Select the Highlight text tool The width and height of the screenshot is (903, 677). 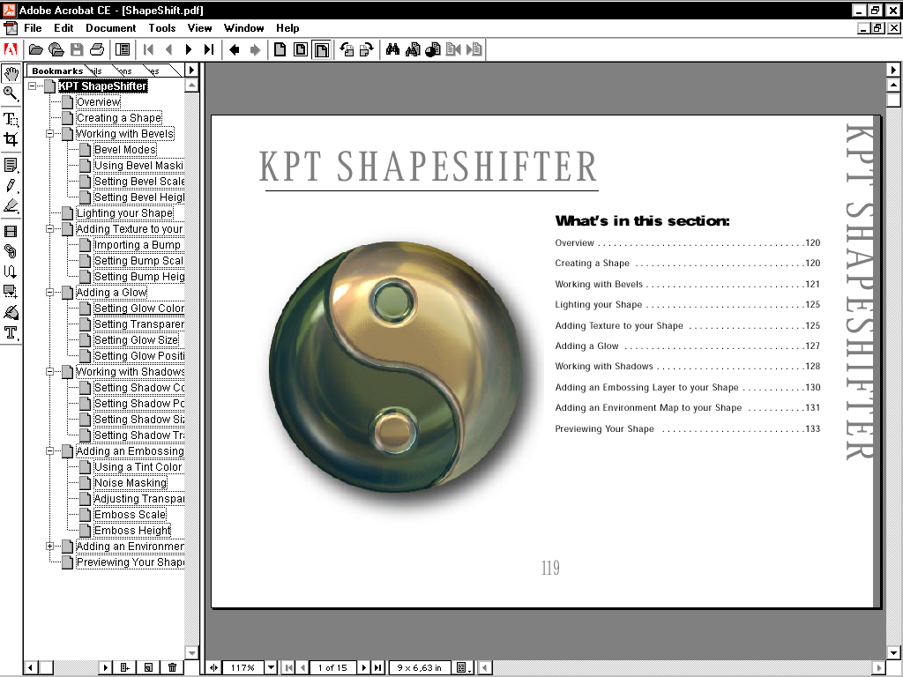[x=11, y=205]
